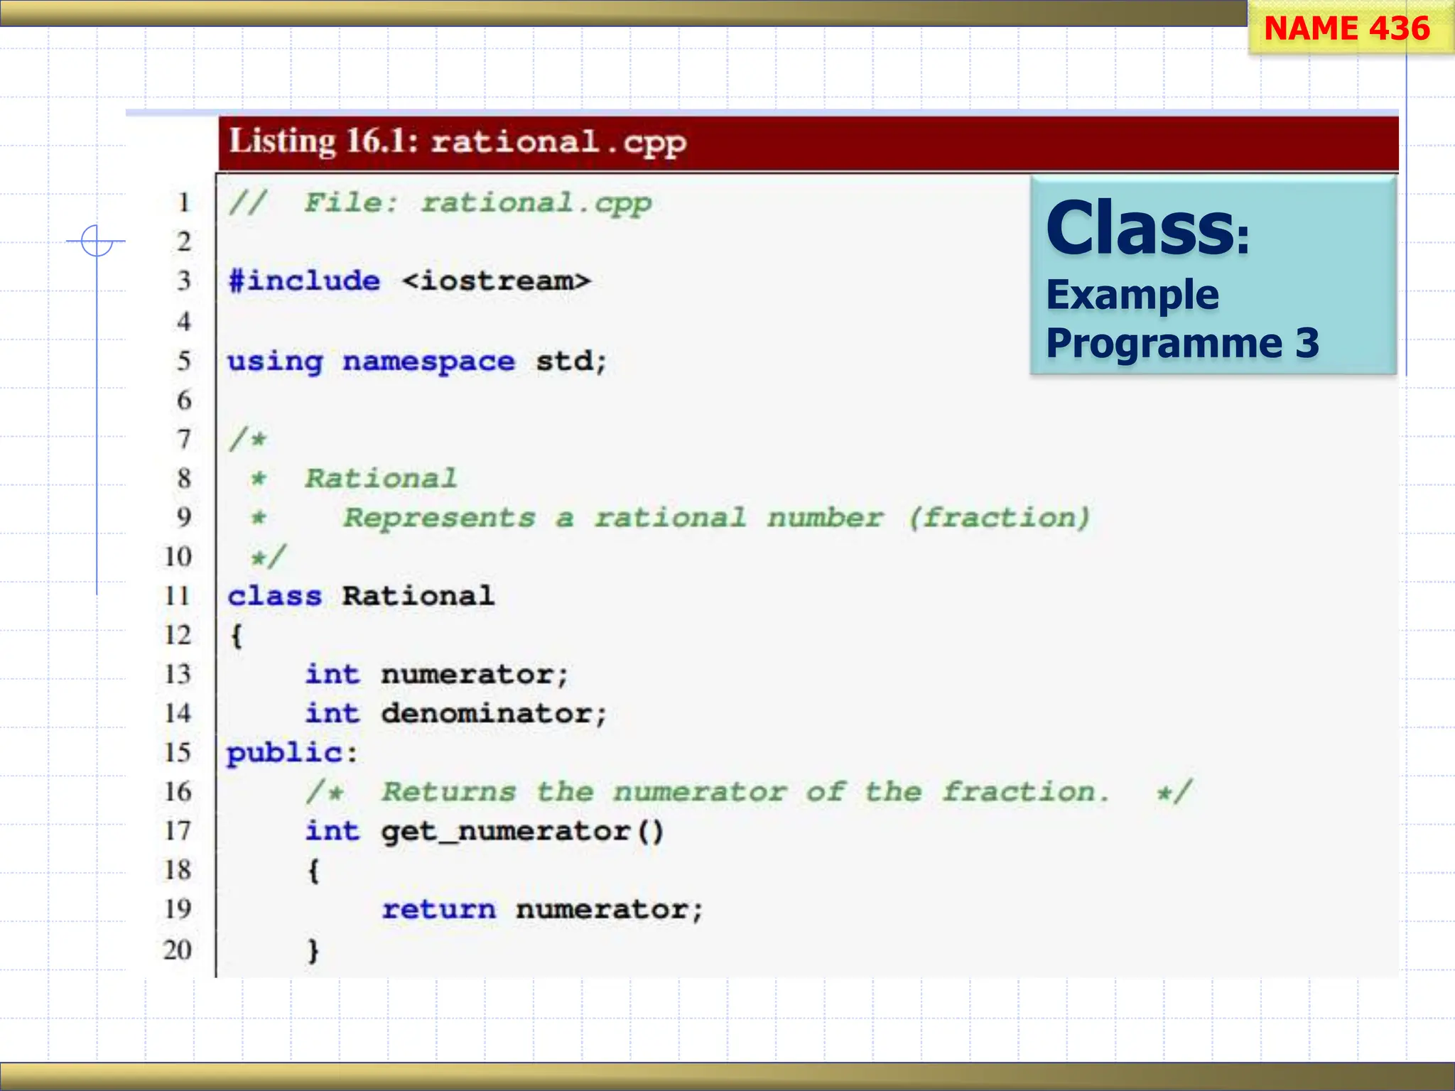This screenshot has height=1091, width=1455.
Task: Click the opening brace on line 12
Action: [237, 635]
